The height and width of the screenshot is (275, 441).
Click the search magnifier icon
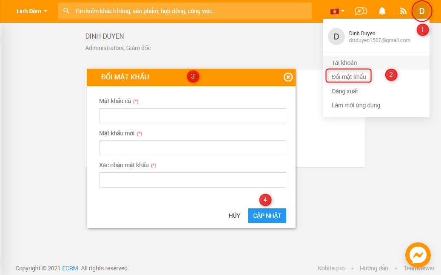[66, 11]
